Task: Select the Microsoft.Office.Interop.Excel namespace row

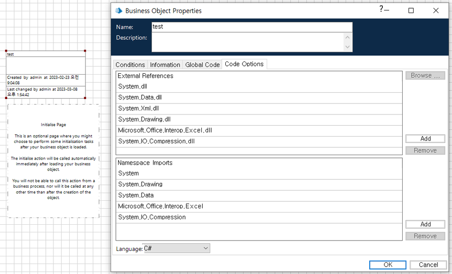Action: tap(259, 207)
